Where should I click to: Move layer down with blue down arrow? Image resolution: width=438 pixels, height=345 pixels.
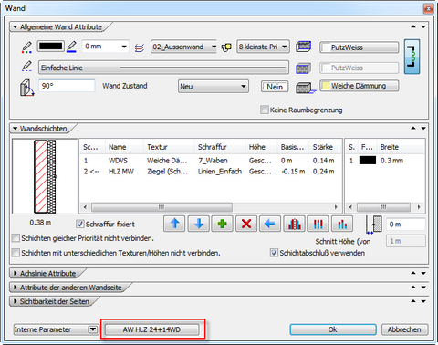198,224
